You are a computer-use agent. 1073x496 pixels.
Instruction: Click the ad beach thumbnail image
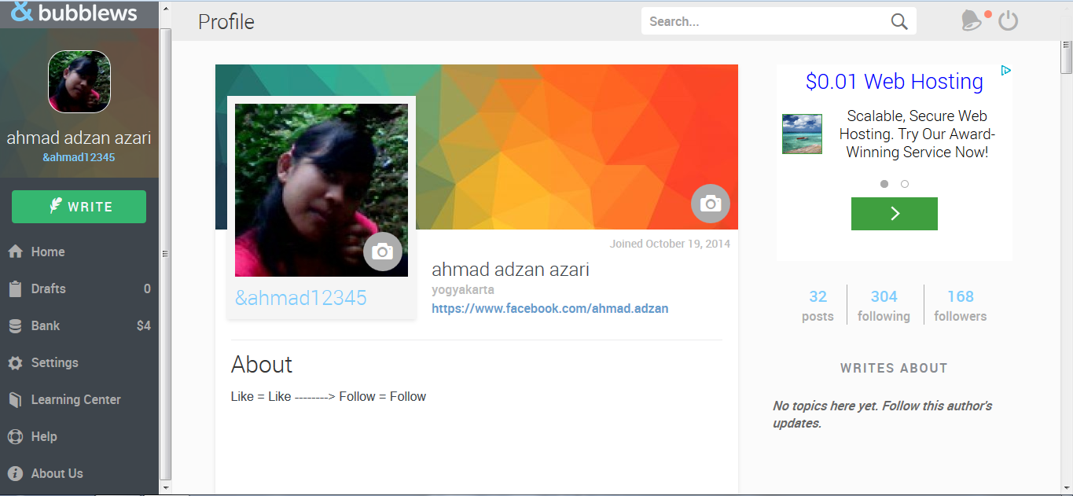(x=802, y=134)
